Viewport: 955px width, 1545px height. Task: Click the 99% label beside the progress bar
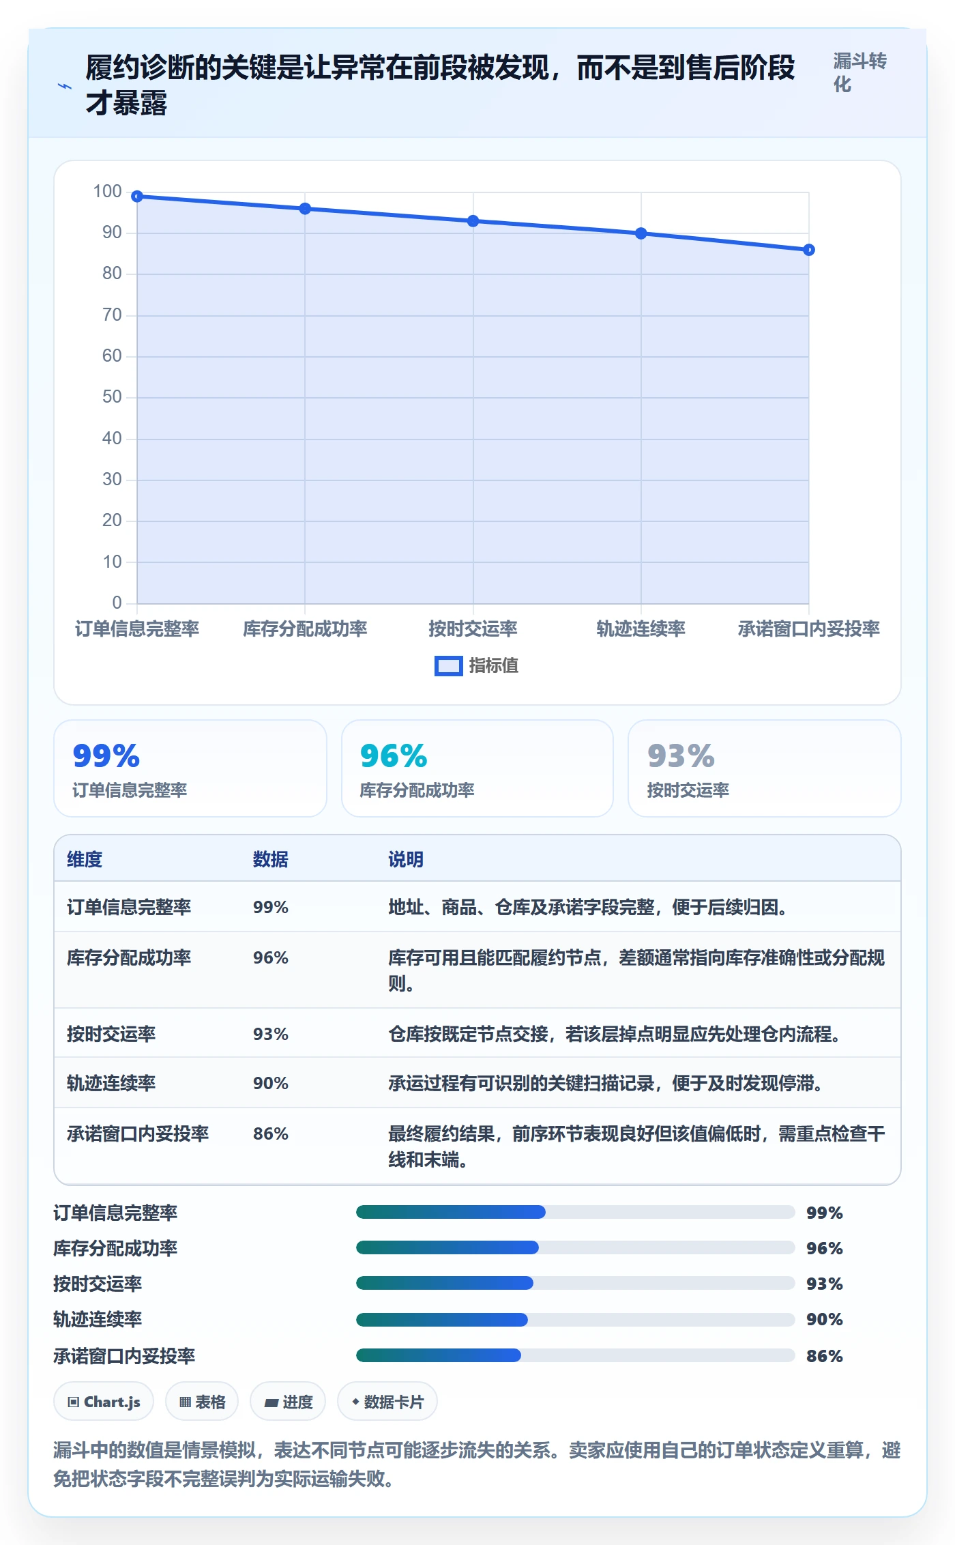[x=825, y=1213]
